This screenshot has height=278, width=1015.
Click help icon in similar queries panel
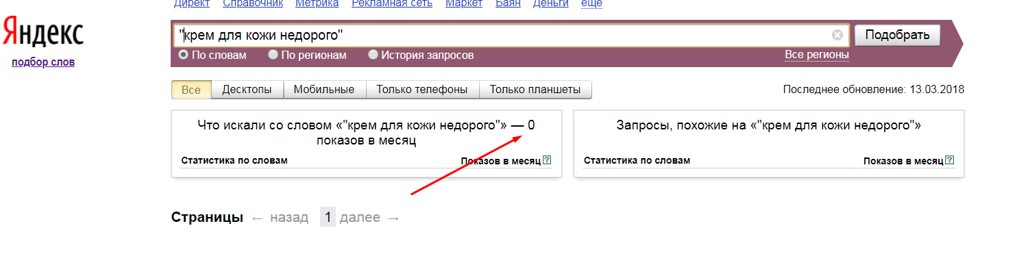[x=949, y=160]
